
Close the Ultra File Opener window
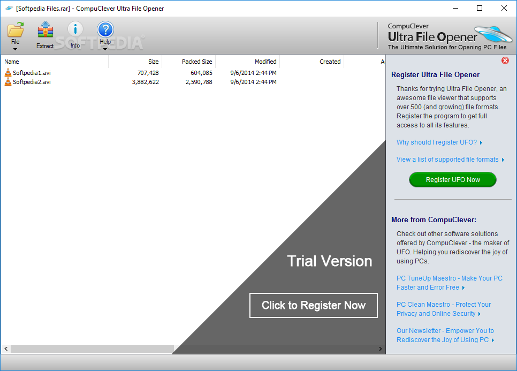504,8
